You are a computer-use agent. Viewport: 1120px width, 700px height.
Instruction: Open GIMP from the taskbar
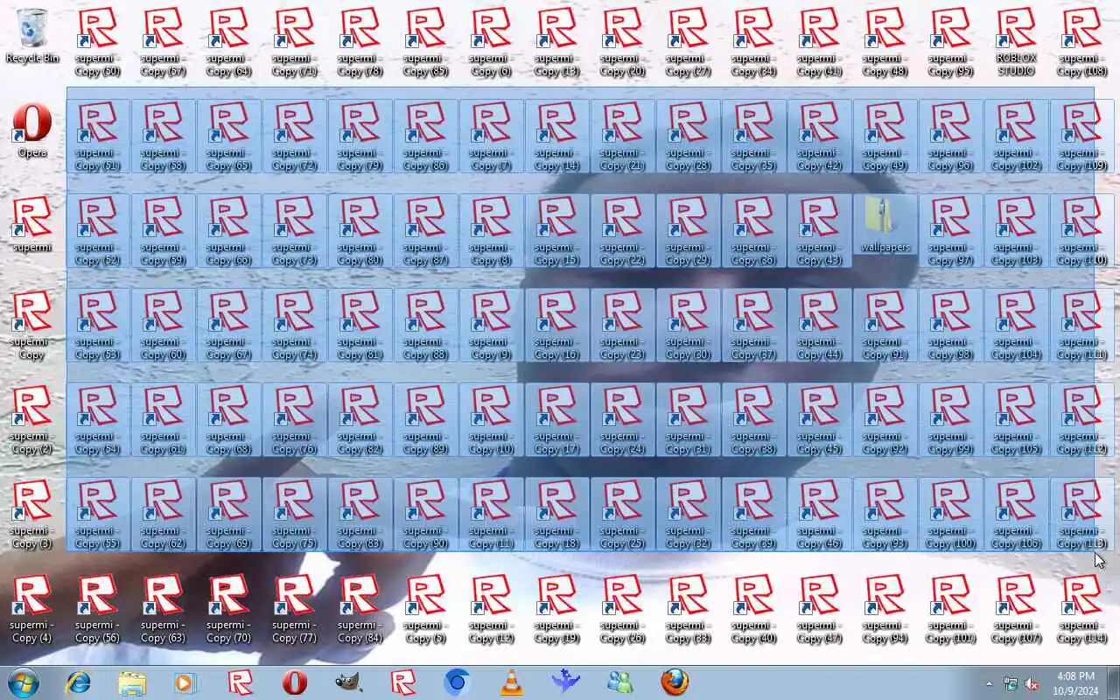[348, 682]
